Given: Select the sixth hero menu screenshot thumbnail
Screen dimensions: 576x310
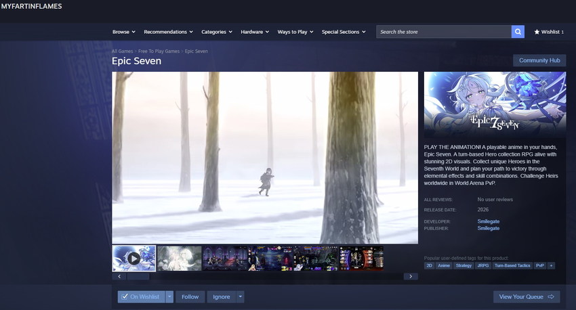Looking at the screenshot, I should coord(361,259).
